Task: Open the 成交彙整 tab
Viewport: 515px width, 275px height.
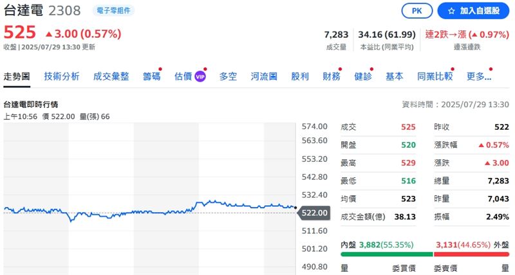Action: click(111, 76)
